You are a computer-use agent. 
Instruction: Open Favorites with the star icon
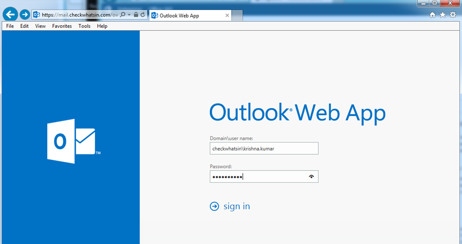coord(443,15)
